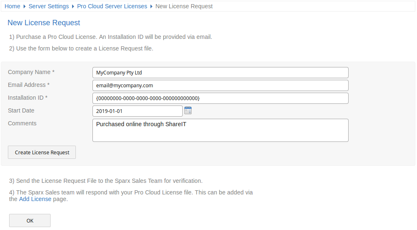Focus the Company Name input field
417x230 pixels.
(220, 72)
